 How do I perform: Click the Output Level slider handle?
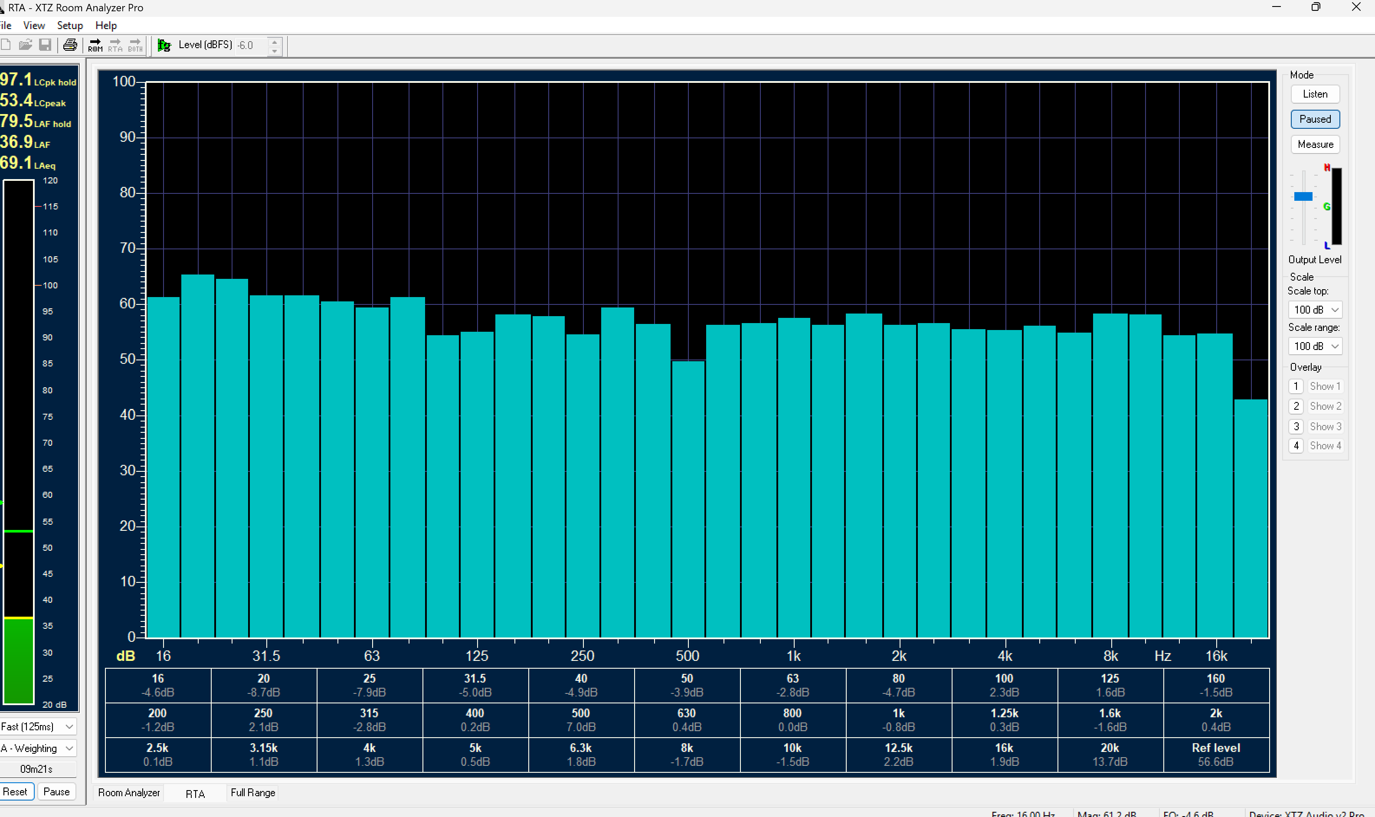[x=1303, y=196]
